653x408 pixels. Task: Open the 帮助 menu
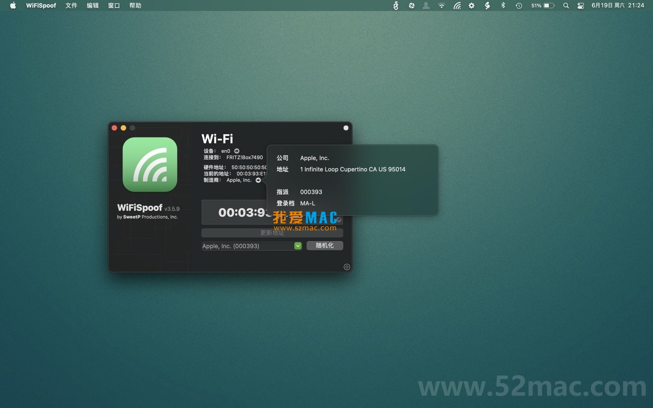pyautogui.click(x=135, y=6)
